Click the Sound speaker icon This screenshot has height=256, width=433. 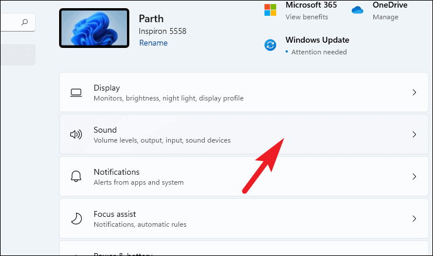click(x=76, y=134)
